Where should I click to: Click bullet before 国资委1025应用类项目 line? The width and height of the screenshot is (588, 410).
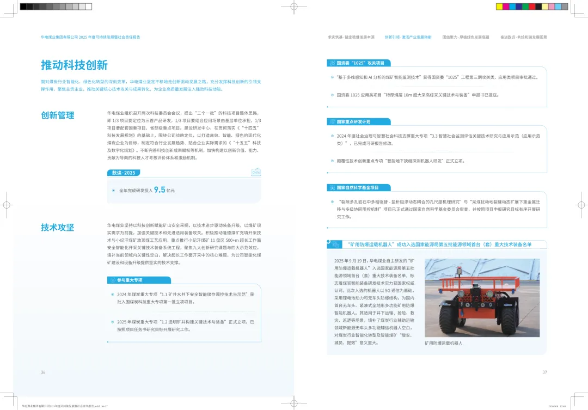[332, 95]
